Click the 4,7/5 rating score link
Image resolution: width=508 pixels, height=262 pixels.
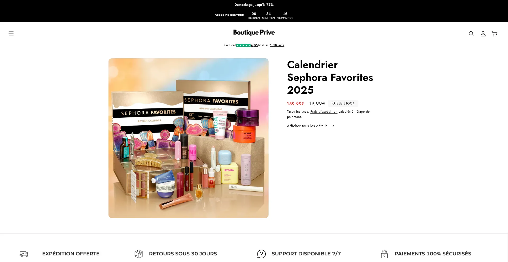[254, 45]
